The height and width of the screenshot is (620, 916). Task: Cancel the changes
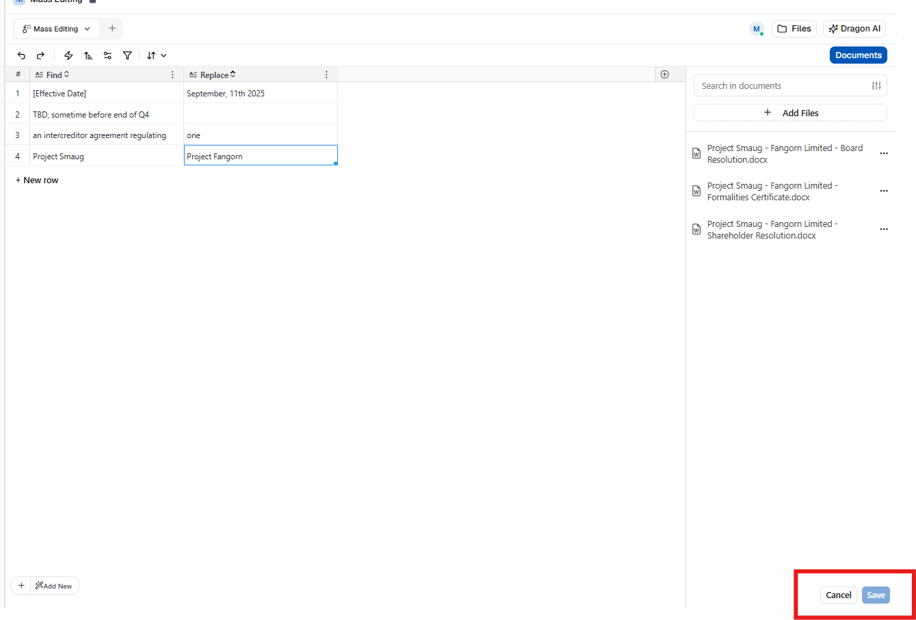click(839, 595)
